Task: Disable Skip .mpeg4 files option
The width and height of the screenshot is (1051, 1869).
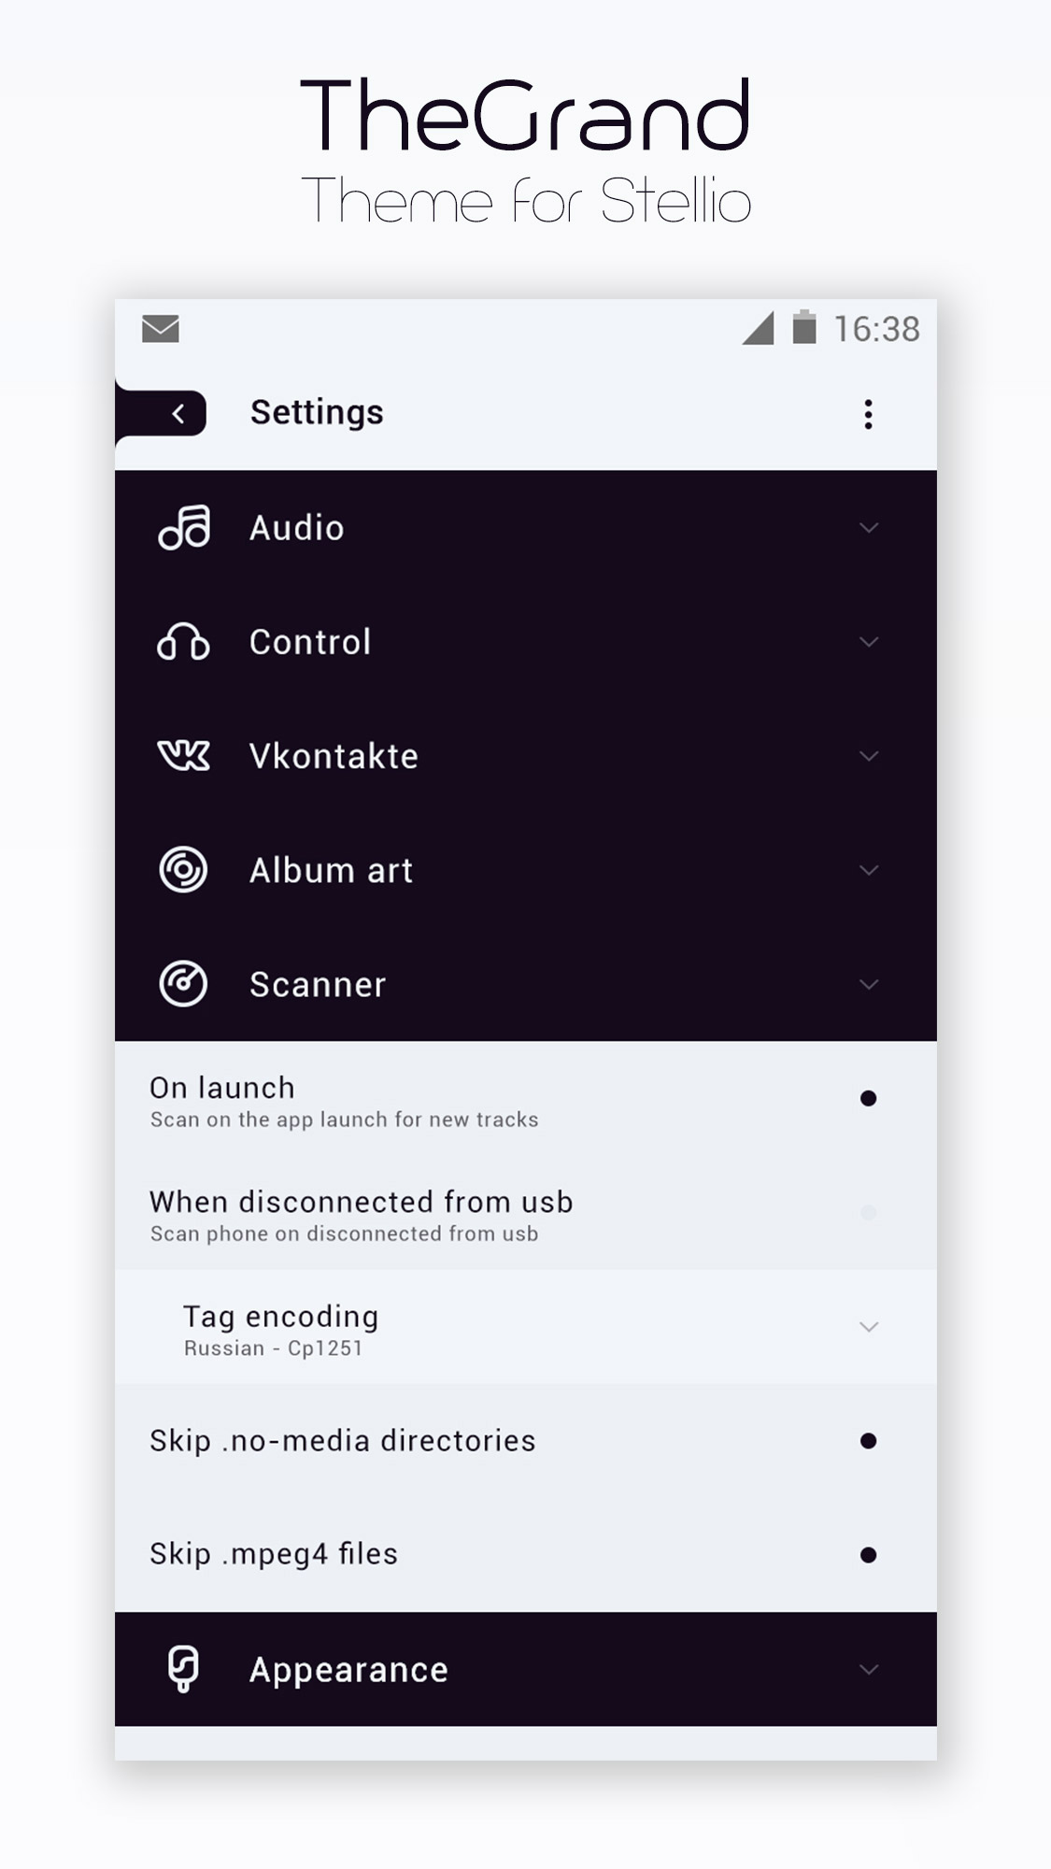Action: click(868, 1555)
